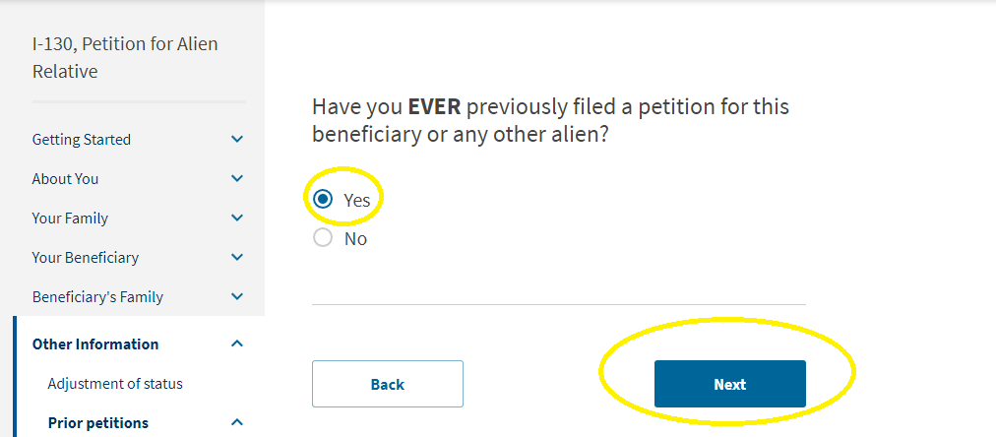This screenshot has width=996, height=437.
Task: Expand the Your Beneficiary chevron arrow
Action: click(237, 257)
